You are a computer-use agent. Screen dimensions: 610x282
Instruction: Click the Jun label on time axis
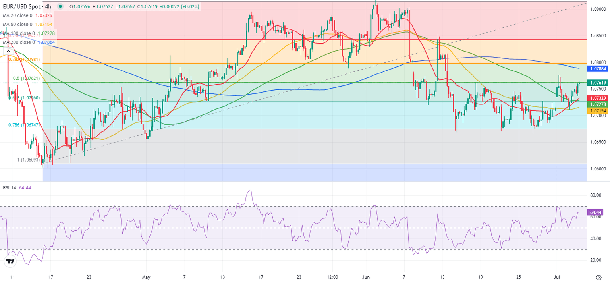366,277
